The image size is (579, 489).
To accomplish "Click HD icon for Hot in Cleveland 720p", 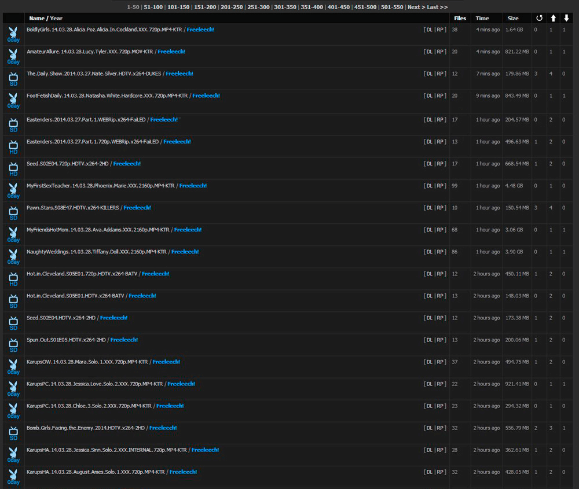I will pyautogui.click(x=13, y=279).
